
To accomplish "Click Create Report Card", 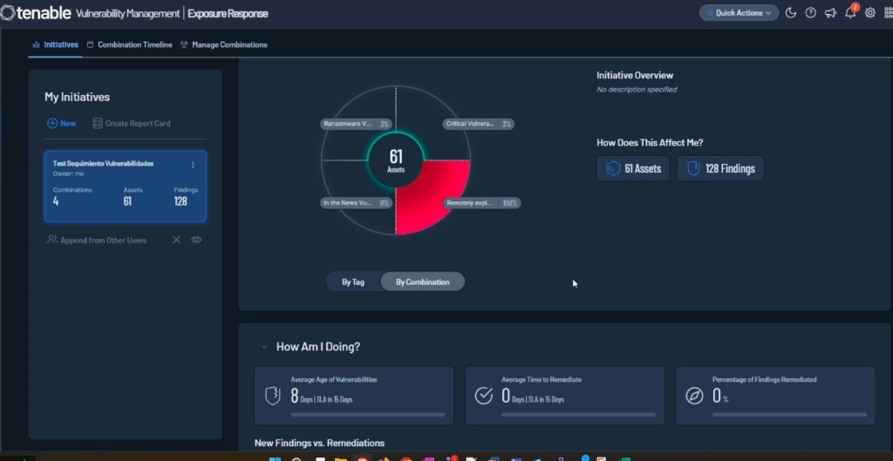I will [131, 124].
